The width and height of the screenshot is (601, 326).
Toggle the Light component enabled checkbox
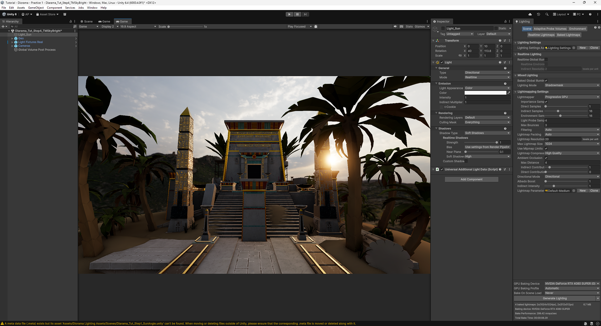click(442, 62)
